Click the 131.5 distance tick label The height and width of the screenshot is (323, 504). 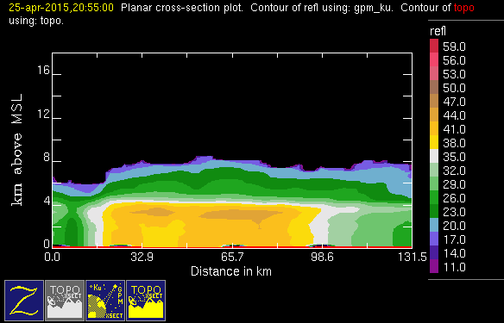click(x=413, y=258)
